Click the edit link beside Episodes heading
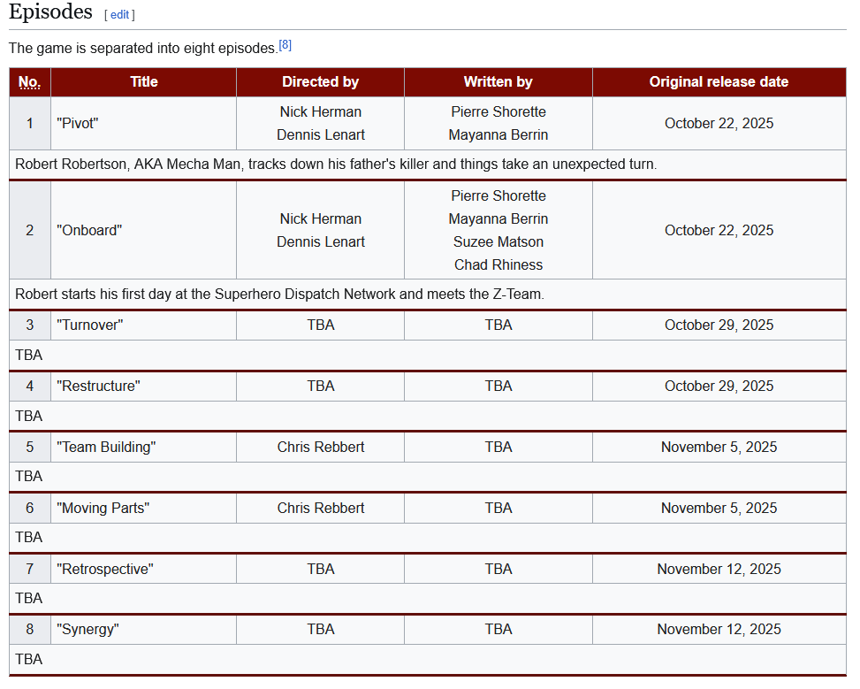Viewport: 860px width, 689px height. (119, 15)
